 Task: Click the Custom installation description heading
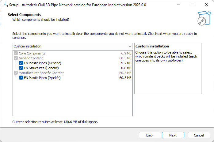(x=152, y=46)
